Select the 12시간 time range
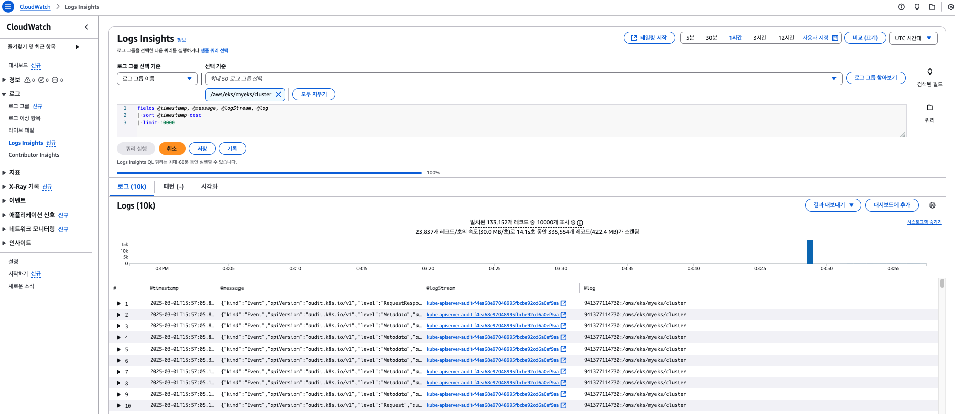 pos(786,38)
